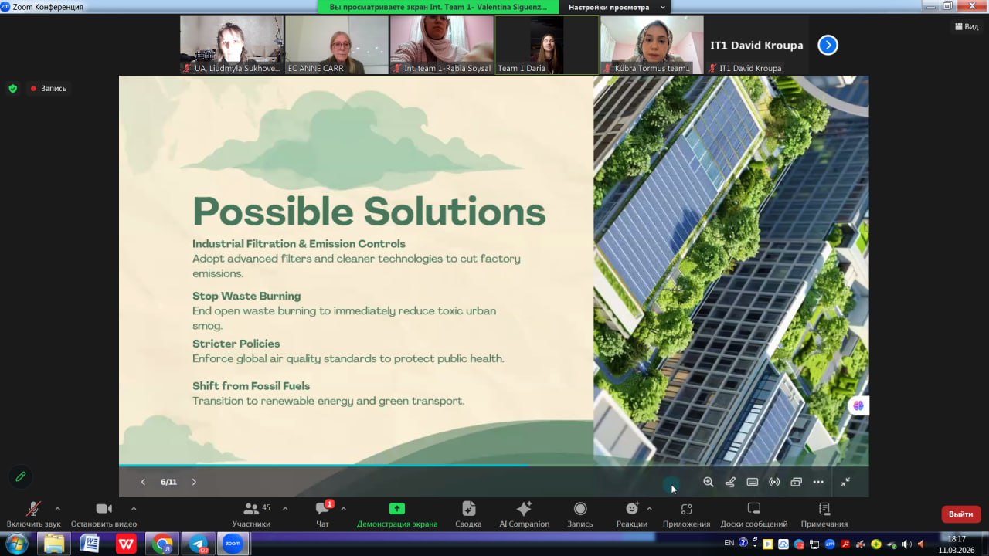Open the Participants panel
This screenshot has width=989, height=556.
pyautogui.click(x=251, y=514)
